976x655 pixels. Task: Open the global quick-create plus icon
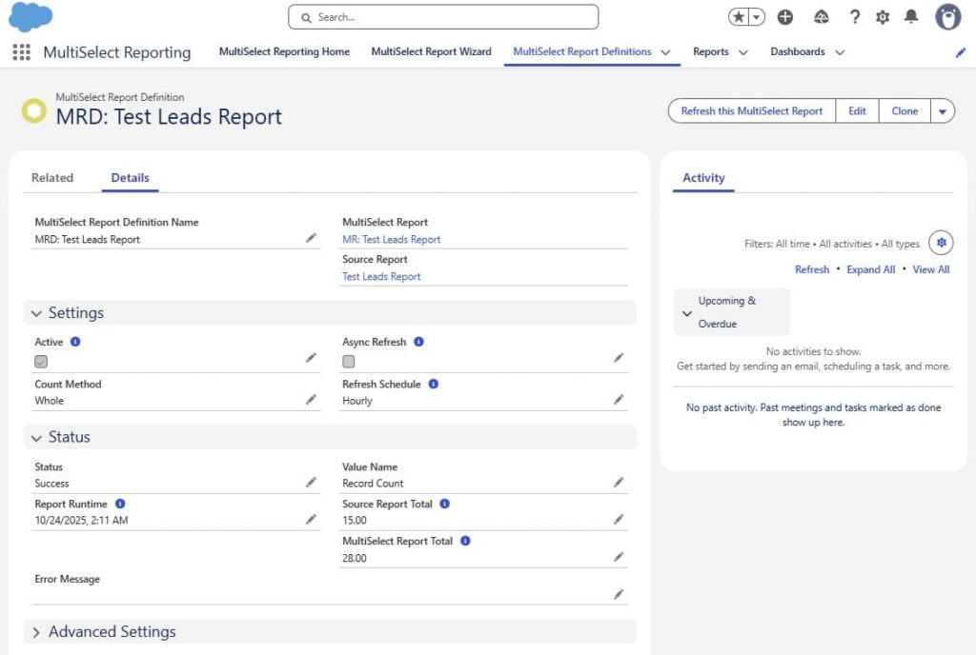(x=783, y=16)
